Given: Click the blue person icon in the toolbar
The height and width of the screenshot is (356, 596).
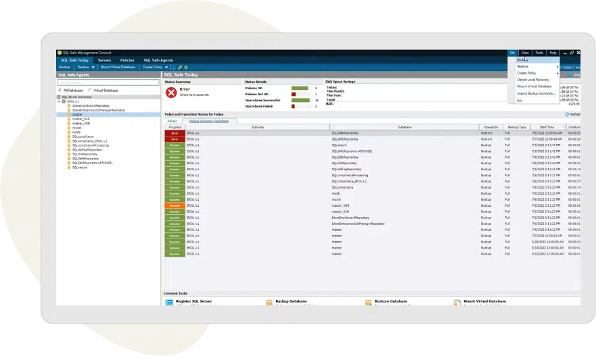Looking at the screenshot, I should [x=174, y=67].
